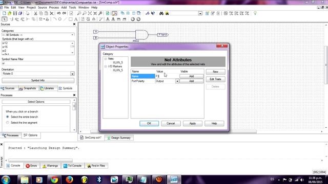Select the Add Arc tool
The height and width of the screenshot is (184, 328).
[x=54, y=19]
